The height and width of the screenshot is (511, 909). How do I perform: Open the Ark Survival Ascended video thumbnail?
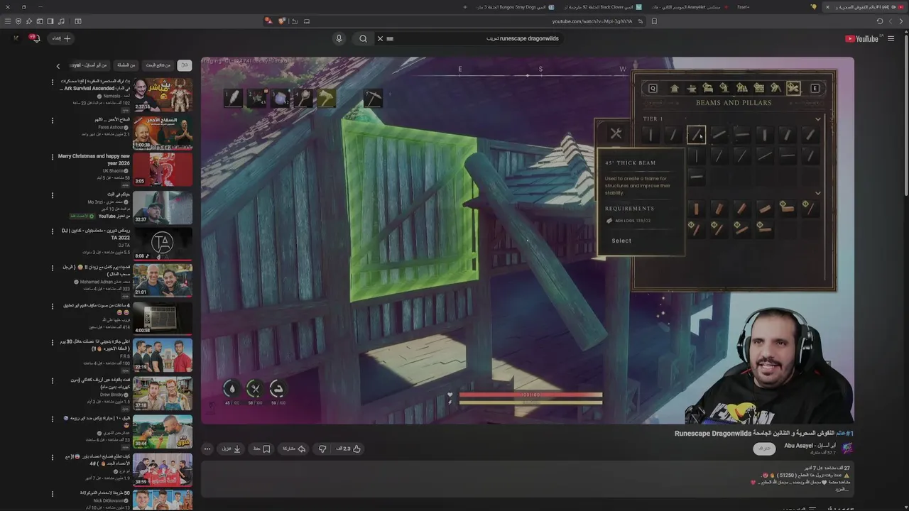[x=163, y=94]
